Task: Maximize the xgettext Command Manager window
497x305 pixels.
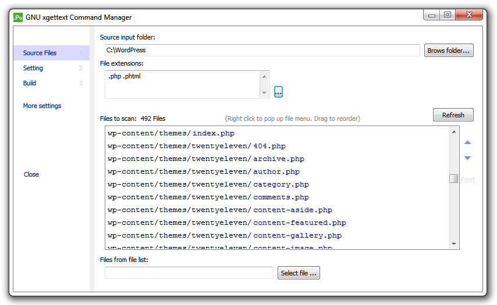Action: pyautogui.click(x=448, y=15)
